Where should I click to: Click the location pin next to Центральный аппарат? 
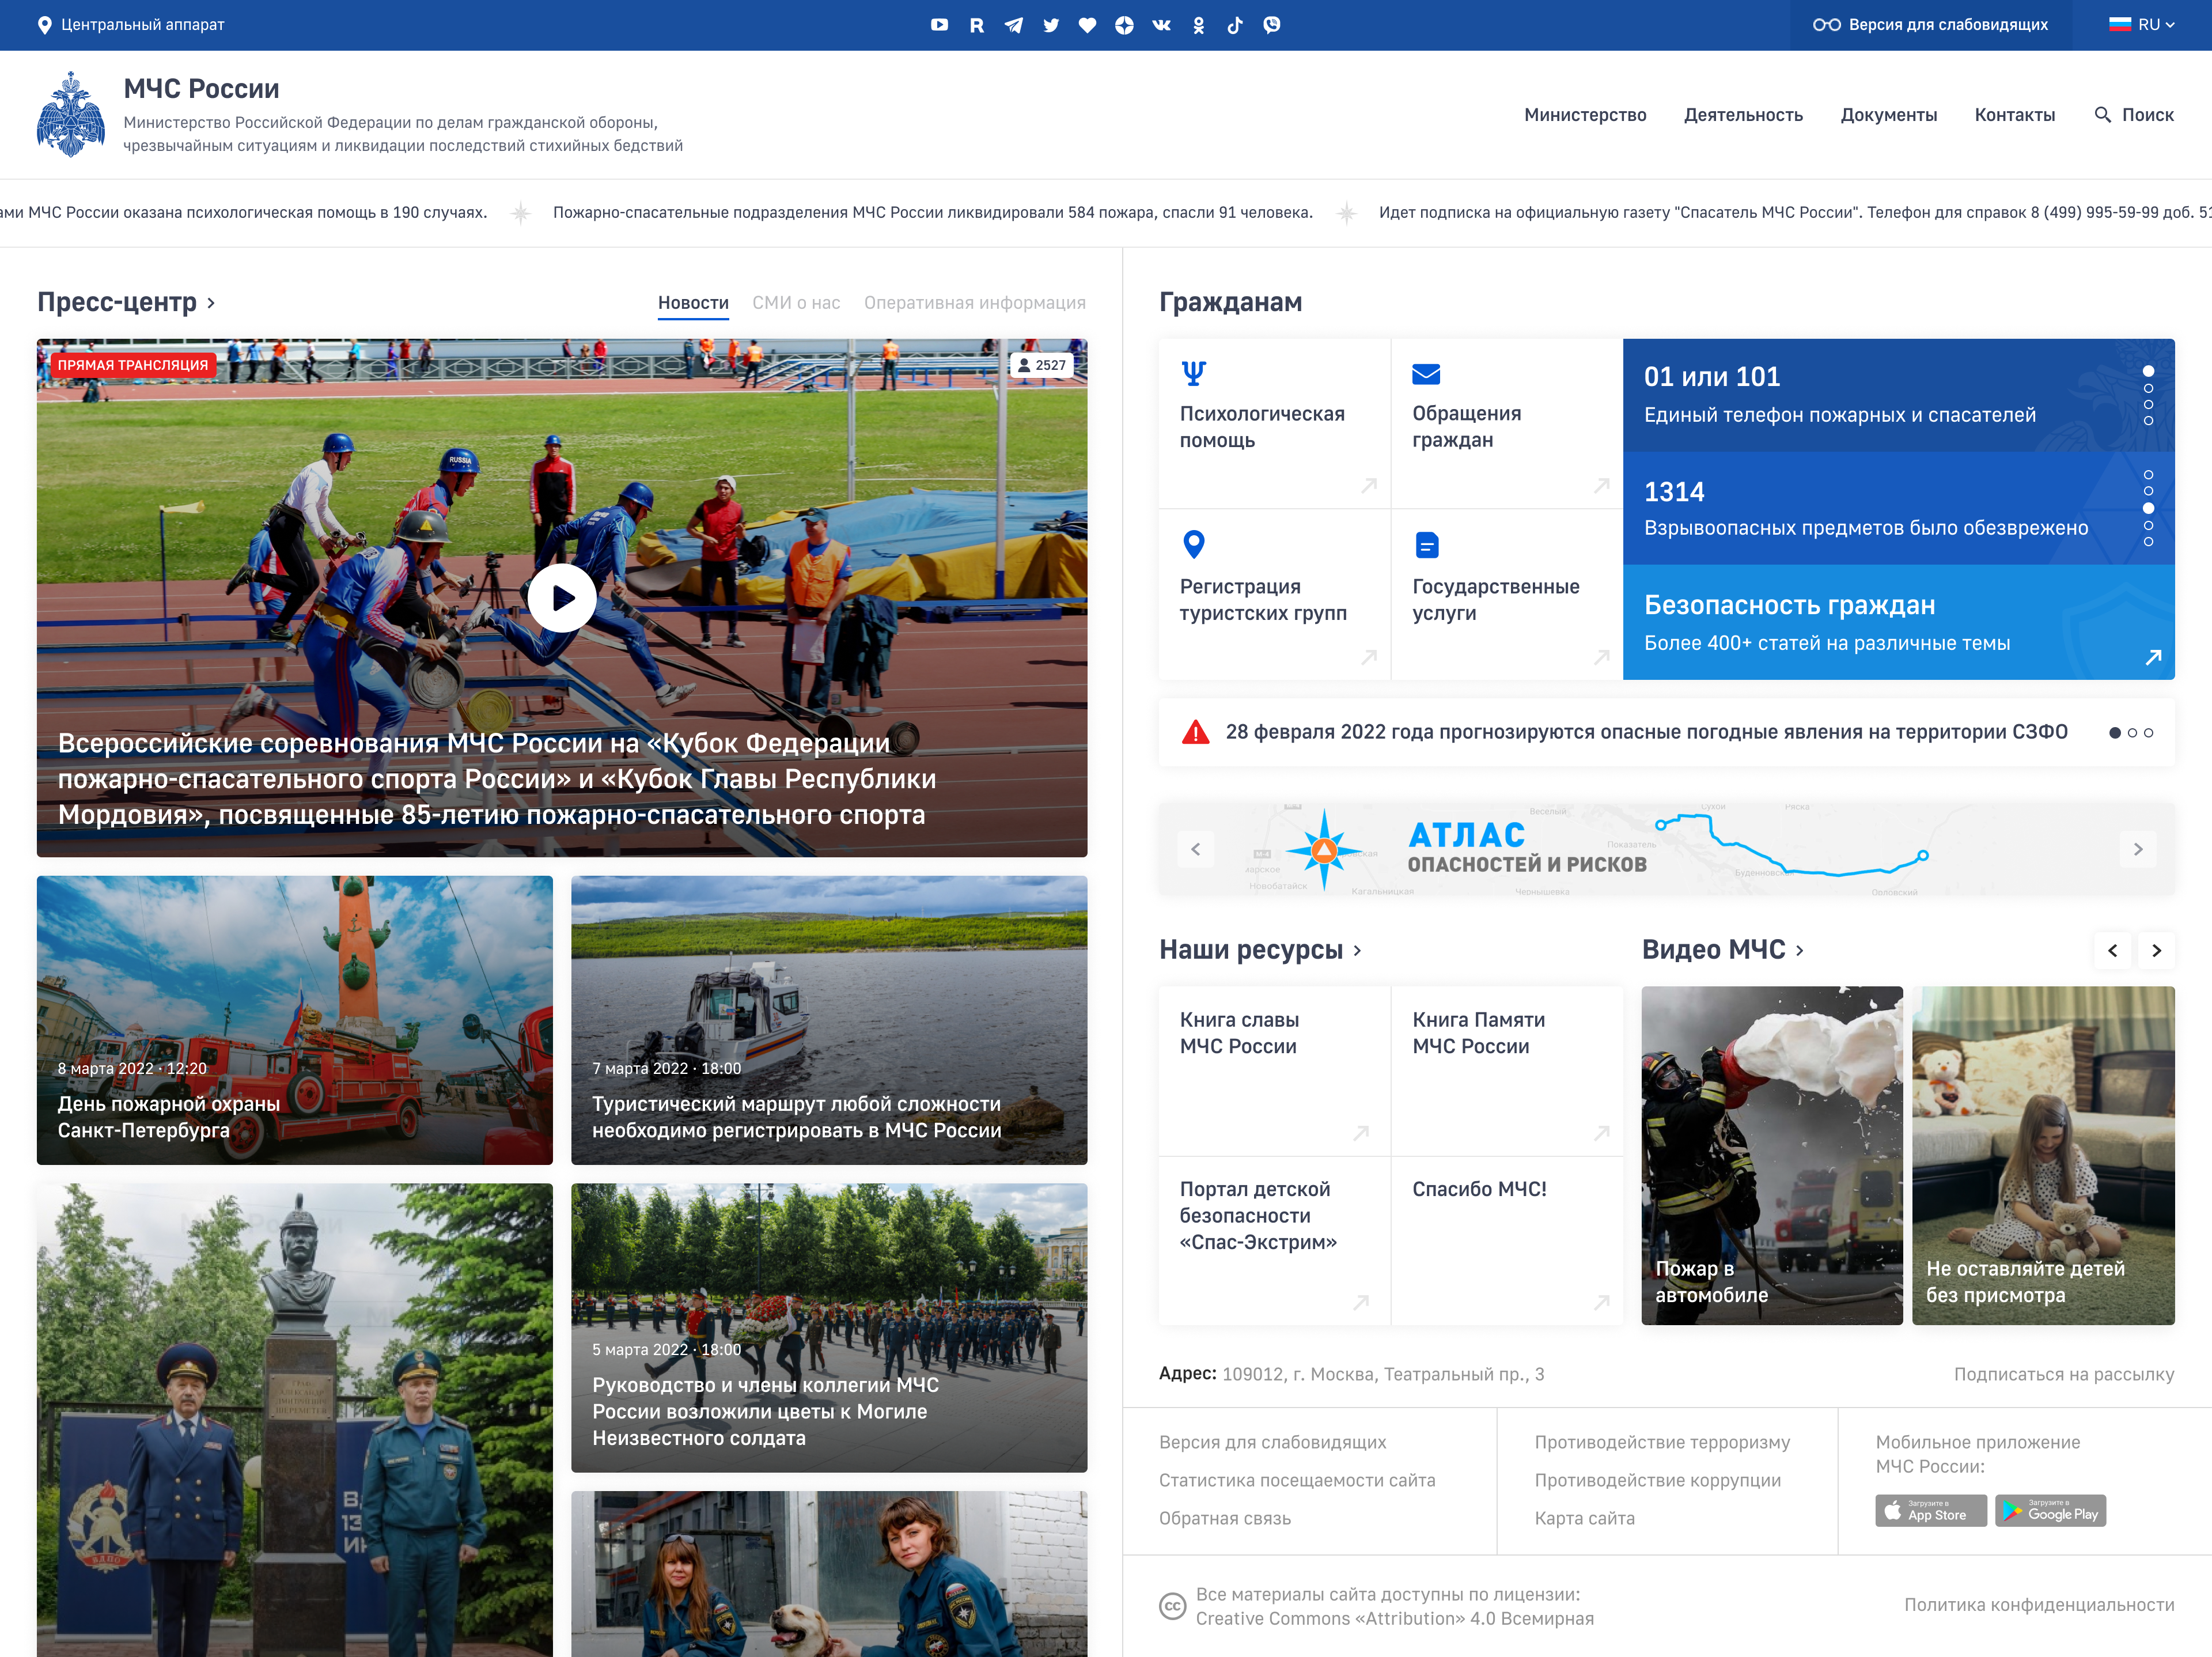[44, 25]
